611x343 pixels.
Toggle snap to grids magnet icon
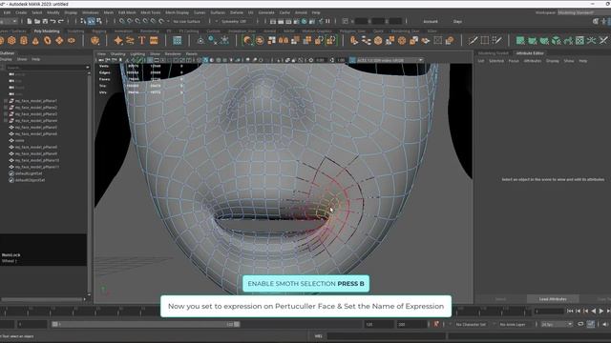[122, 21]
